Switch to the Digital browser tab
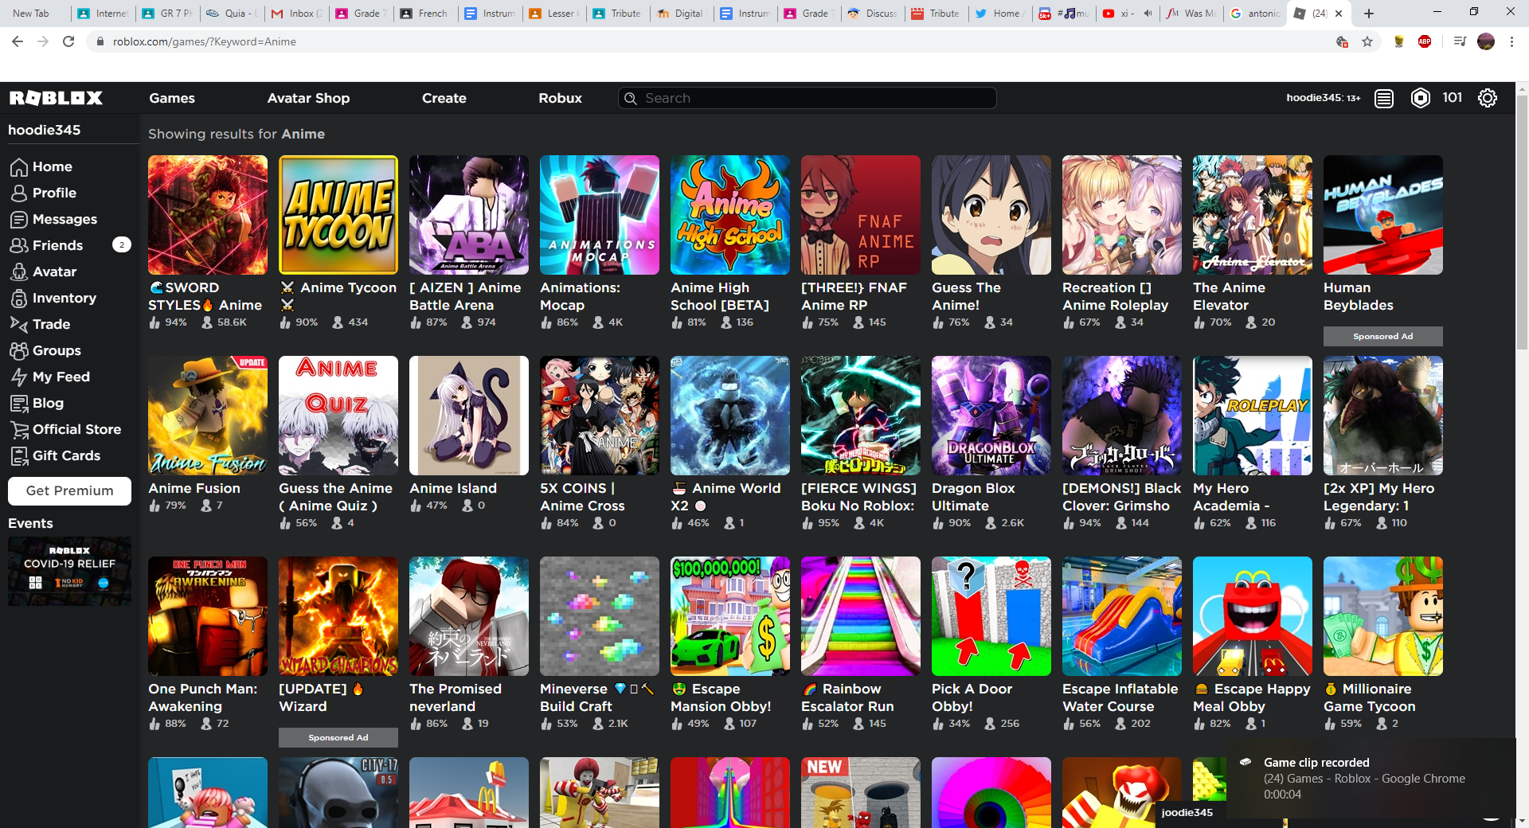The image size is (1529, 828). (x=680, y=14)
